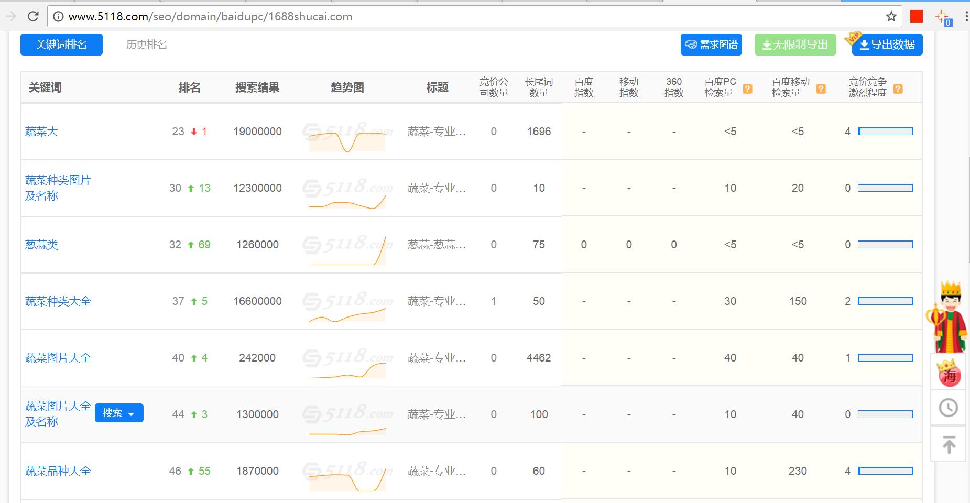This screenshot has width=970, height=503.
Task: Select the 关键词排名 tab
Action: 61,45
